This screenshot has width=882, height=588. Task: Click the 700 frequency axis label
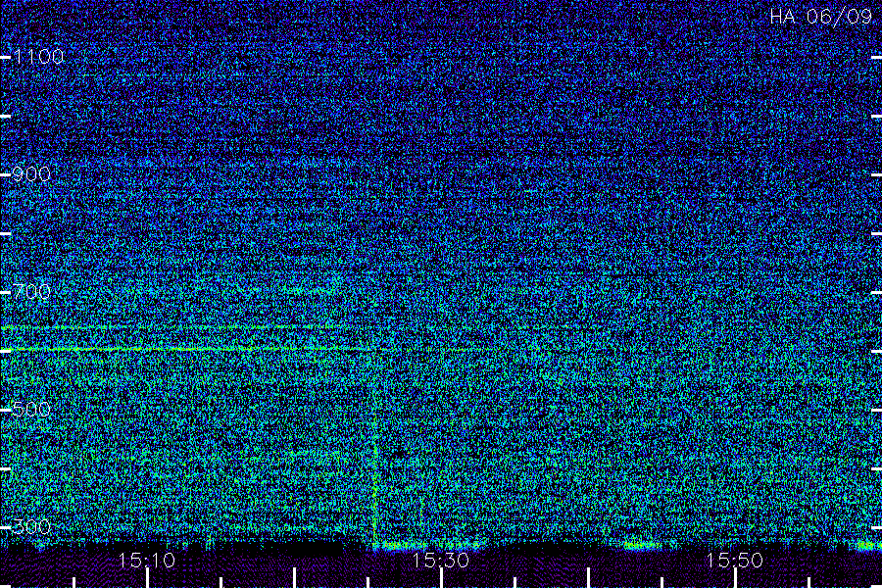point(31,291)
